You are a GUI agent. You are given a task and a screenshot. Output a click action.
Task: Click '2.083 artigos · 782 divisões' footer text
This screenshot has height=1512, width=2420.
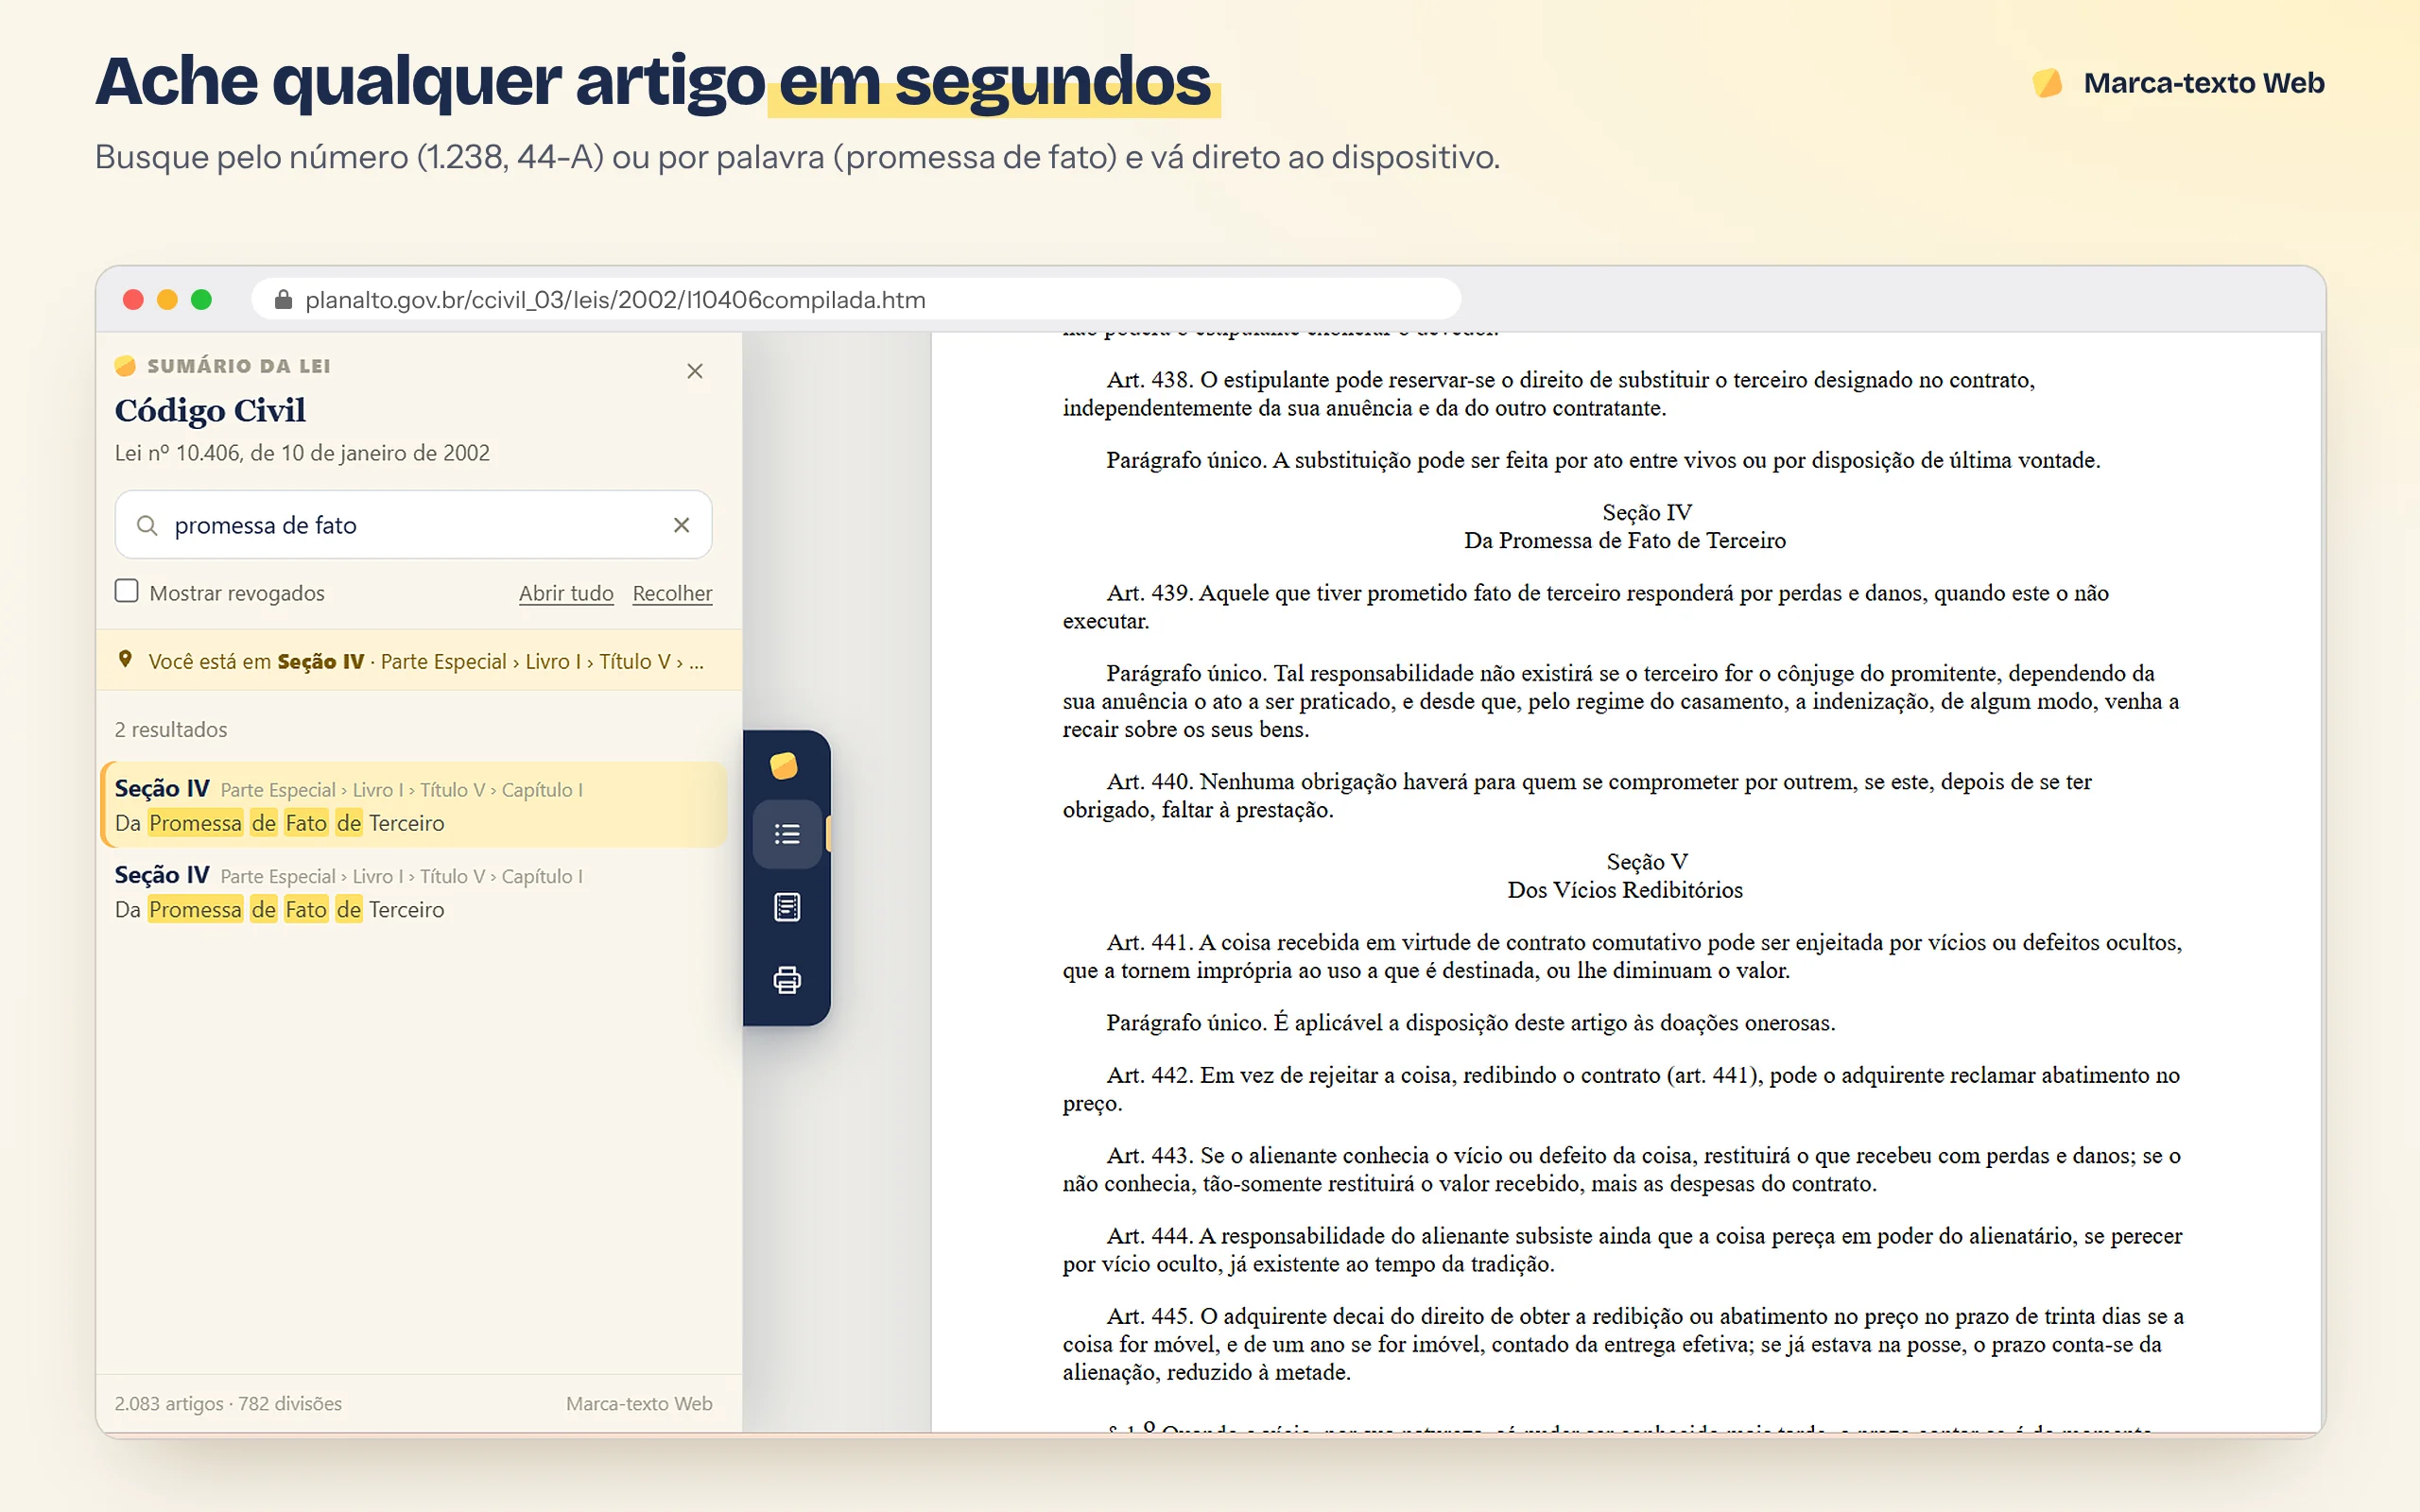(228, 1403)
